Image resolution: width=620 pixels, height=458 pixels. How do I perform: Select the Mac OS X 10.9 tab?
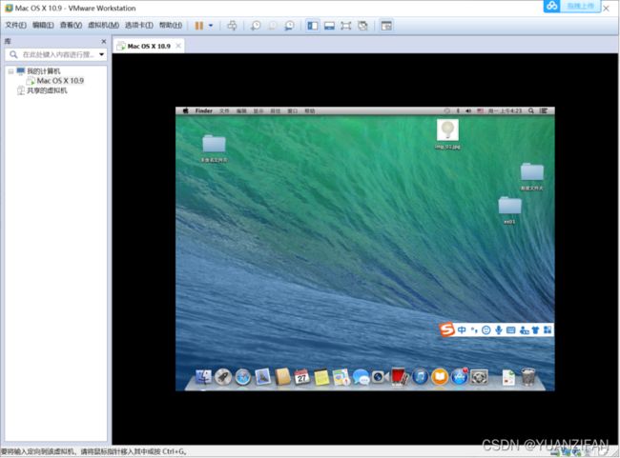148,47
